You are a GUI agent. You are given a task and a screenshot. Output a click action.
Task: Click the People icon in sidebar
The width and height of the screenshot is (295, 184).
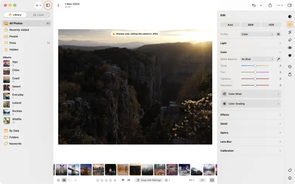(6, 36)
